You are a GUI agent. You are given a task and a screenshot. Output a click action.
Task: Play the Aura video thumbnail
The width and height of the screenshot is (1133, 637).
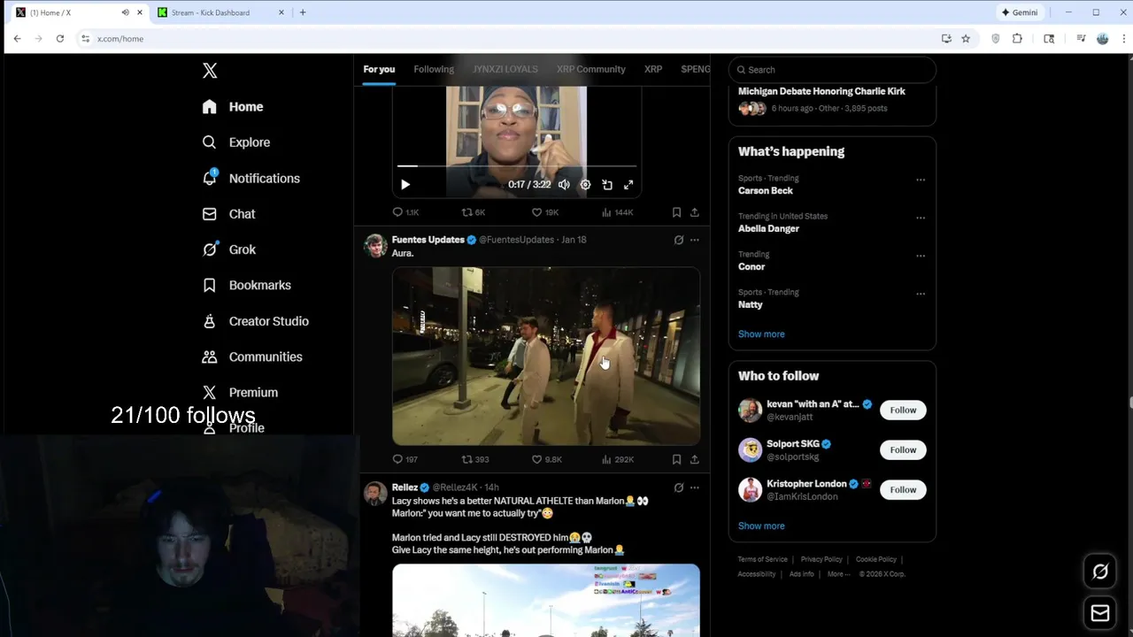(546, 356)
